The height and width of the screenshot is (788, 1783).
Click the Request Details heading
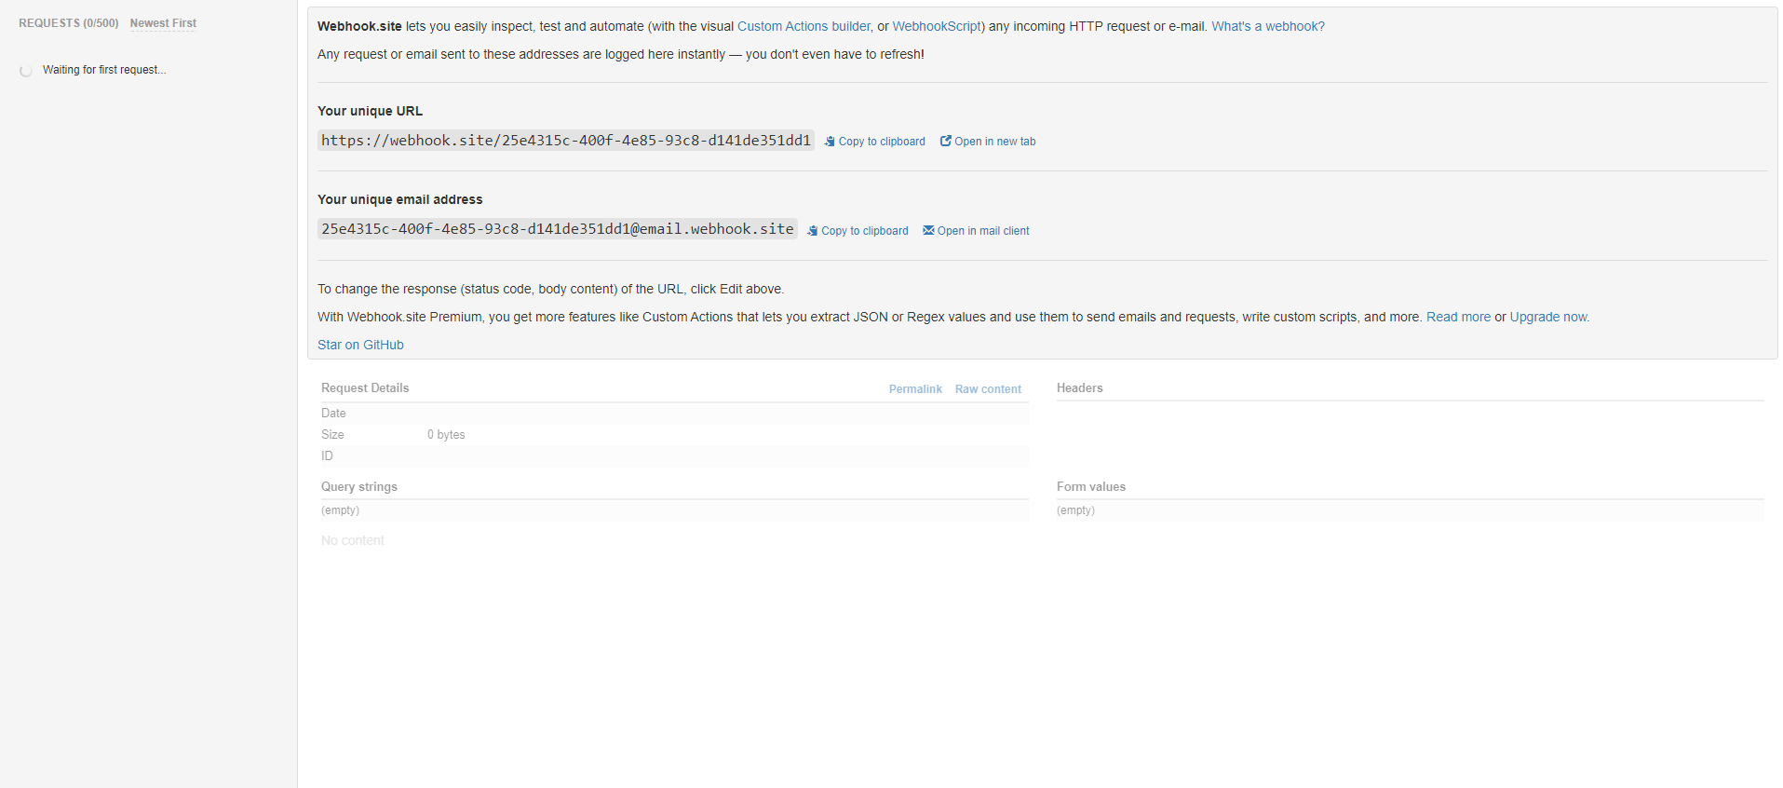click(365, 388)
